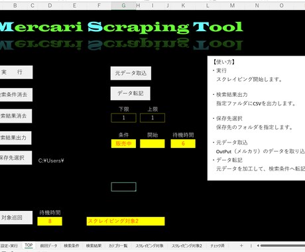This screenshot has width=305, height=252.
Task: Click the 実行 run button
Action: click(16, 72)
